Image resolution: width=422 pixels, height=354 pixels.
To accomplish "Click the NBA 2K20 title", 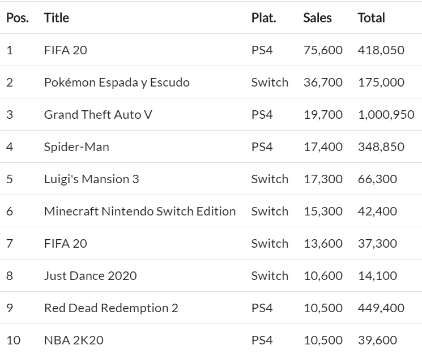I will click(x=74, y=340).
